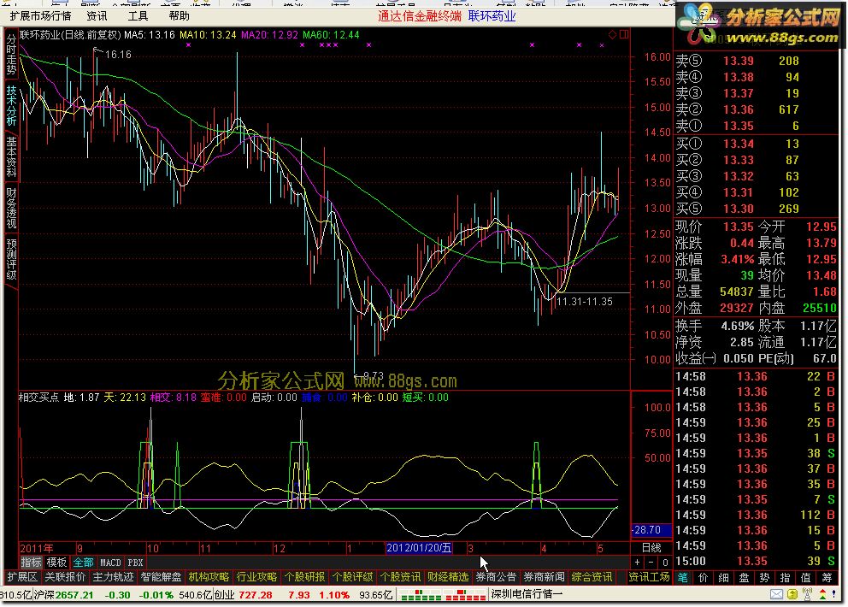Open the 行业攻略 bottom tab
This screenshot has width=848, height=607.
(x=257, y=577)
